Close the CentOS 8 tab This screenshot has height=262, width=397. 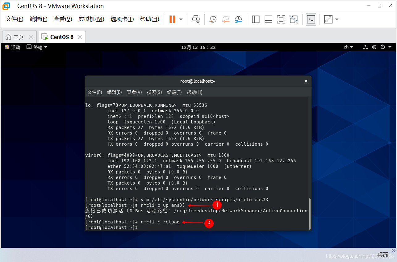pos(80,37)
